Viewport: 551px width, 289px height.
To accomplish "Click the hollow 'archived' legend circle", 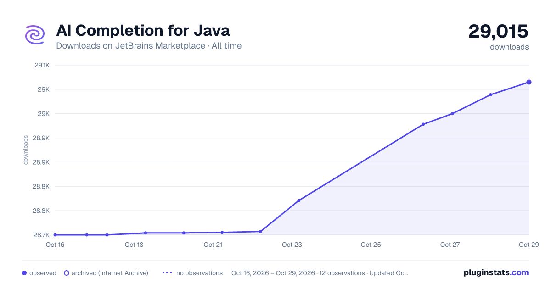I will pos(66,273).
